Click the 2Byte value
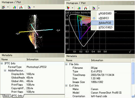Viewport: 135px width, 98px height. [x=30, y=88]
